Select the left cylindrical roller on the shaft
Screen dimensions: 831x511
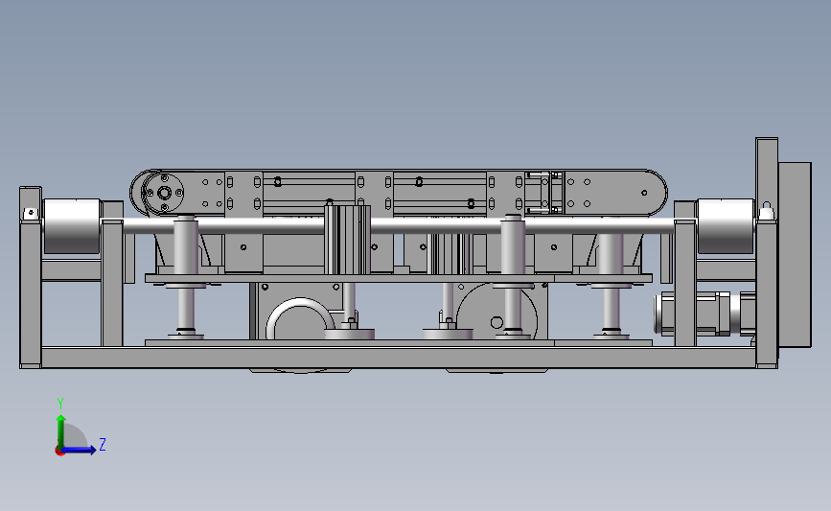tap(72, 226)
